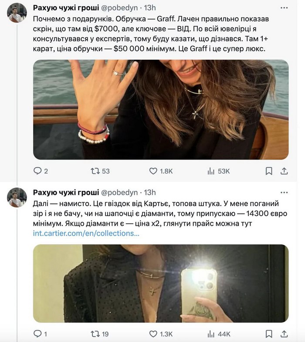Open more options on the first tweet
Screen dimensions: 305x342
coord(284,8)
